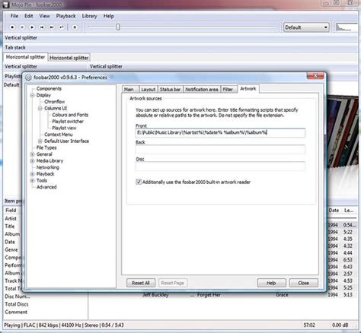Select Tools in preferences tree

coord(42,181)
